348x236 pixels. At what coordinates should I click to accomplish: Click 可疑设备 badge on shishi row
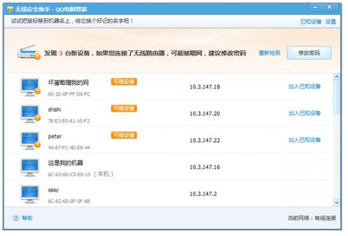[124, 108]
